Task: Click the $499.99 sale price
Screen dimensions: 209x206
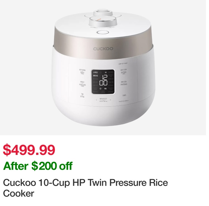Action: (29, 150)
